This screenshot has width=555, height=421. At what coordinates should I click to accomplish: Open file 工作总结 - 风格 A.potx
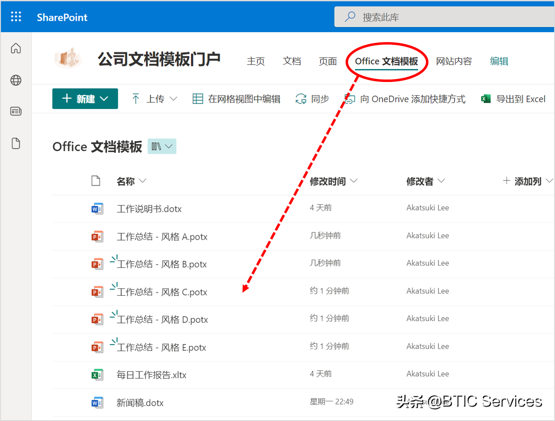(x=162, y=236)
